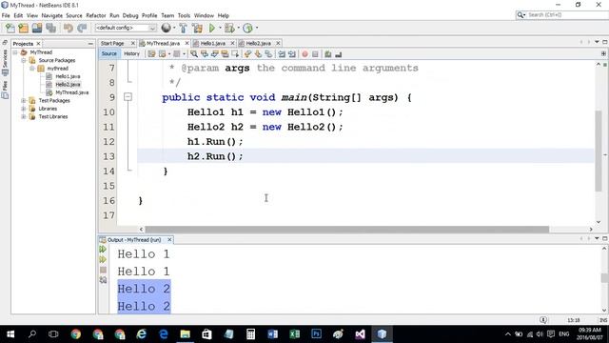The image size is (609, 343).
Task: Click the Comment editor toolbar icon
Action: pyautogui.click(x=328, y=54)
